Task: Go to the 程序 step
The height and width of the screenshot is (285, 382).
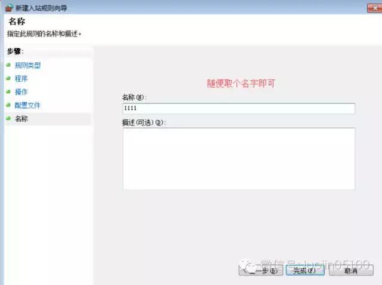Action: click(x=21, y=78)
